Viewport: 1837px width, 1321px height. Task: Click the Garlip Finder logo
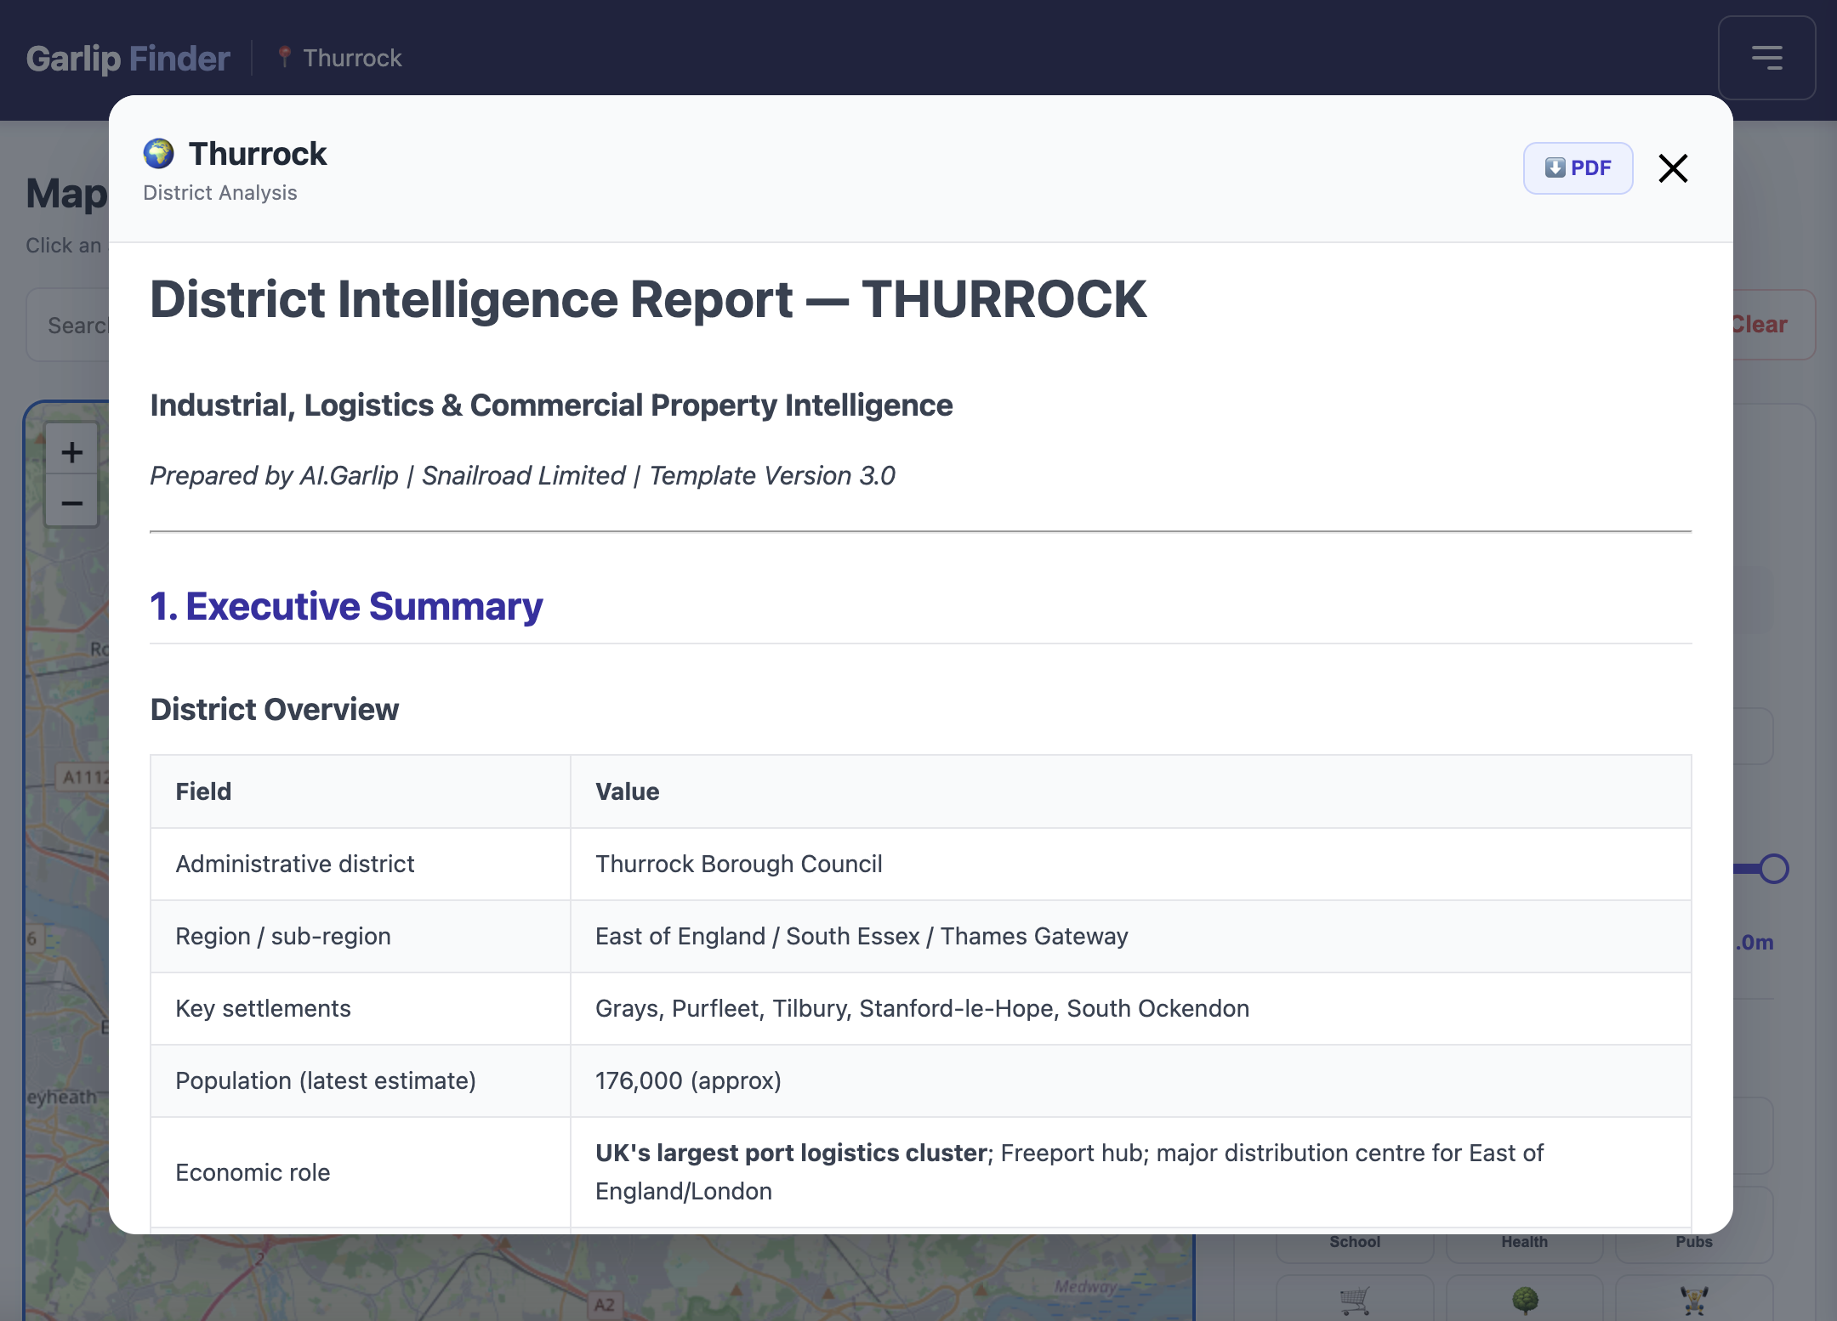(128, 58)
